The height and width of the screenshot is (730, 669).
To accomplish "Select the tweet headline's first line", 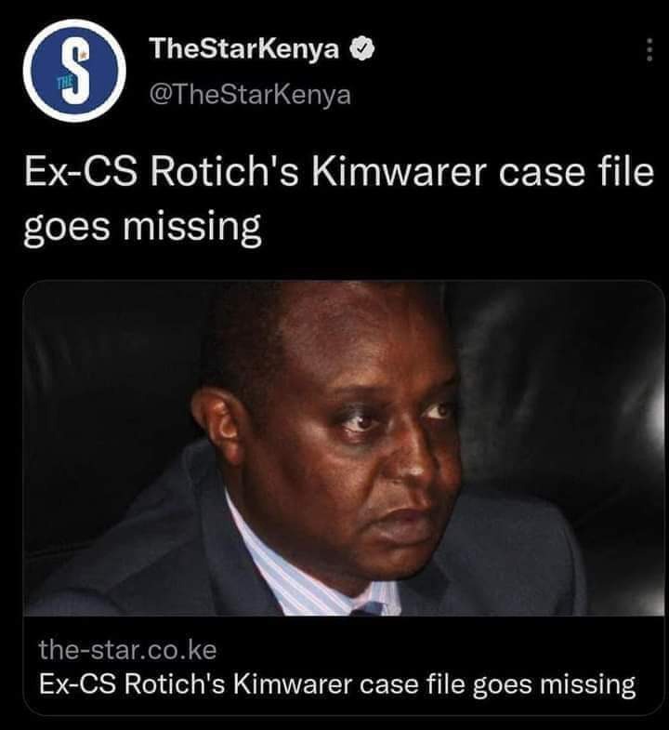I will [x=339, y=172].
